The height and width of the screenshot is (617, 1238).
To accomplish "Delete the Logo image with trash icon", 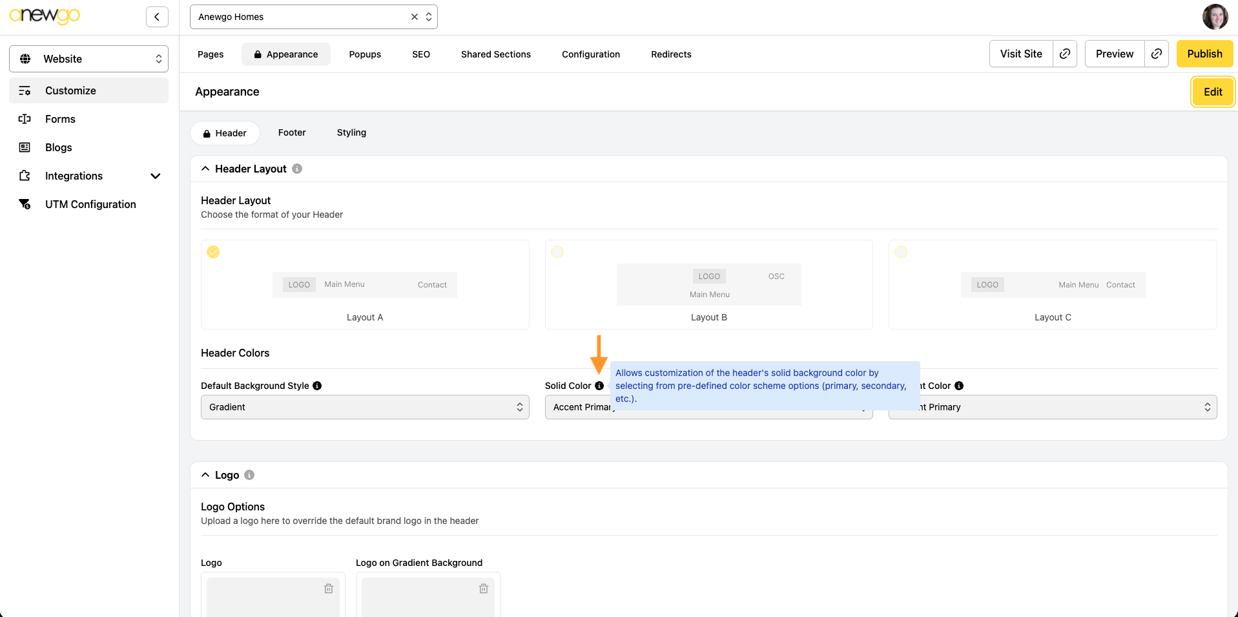I will tap(329, 589).
